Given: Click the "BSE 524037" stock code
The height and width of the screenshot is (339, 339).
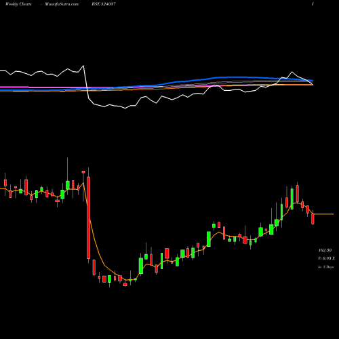Looking at the screenshot, I should (104, 4).
